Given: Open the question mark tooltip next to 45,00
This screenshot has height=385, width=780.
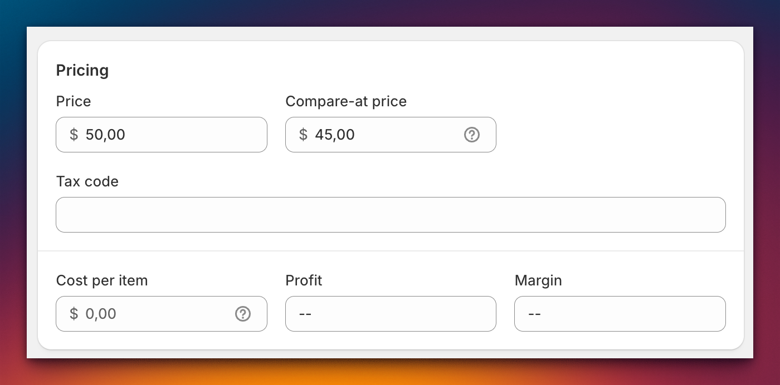Looking at the screenshot, I should (471, 135).
